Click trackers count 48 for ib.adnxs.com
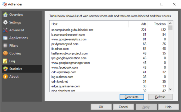Viewport: 181px width, 112px height. 164,49
